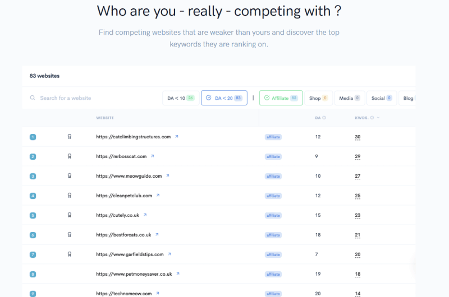Open external link arrow beside cutely.co.uk
This screenshot has height=297, width=449.
145,215
